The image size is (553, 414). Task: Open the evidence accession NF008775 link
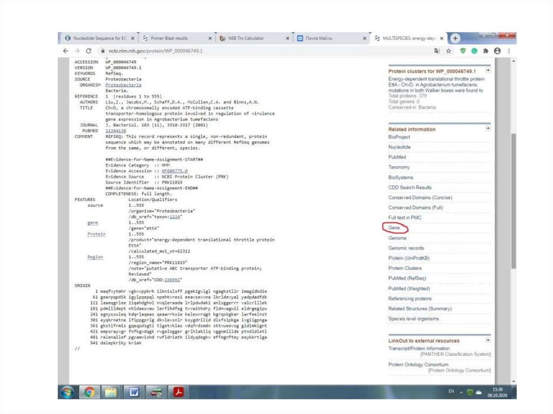coord(174,171)
